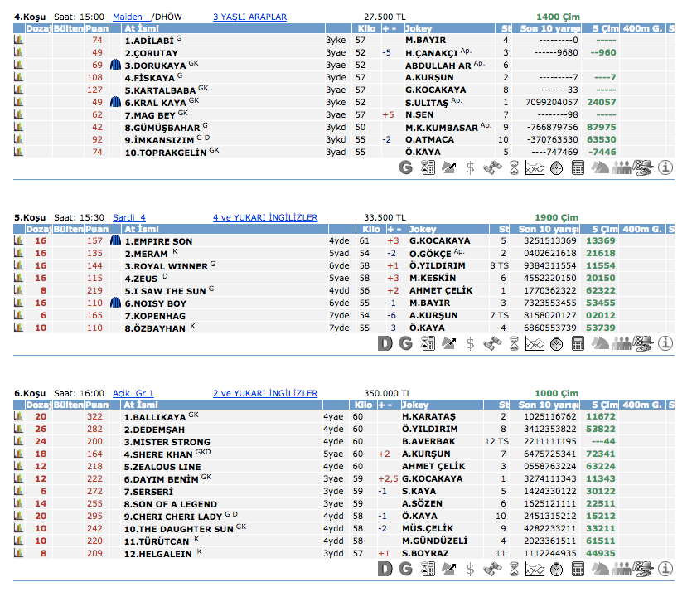Click the Jokey column header in race 4
This screenshot has height=597, width=692.
pyautogui.click(x=423, y=28)
